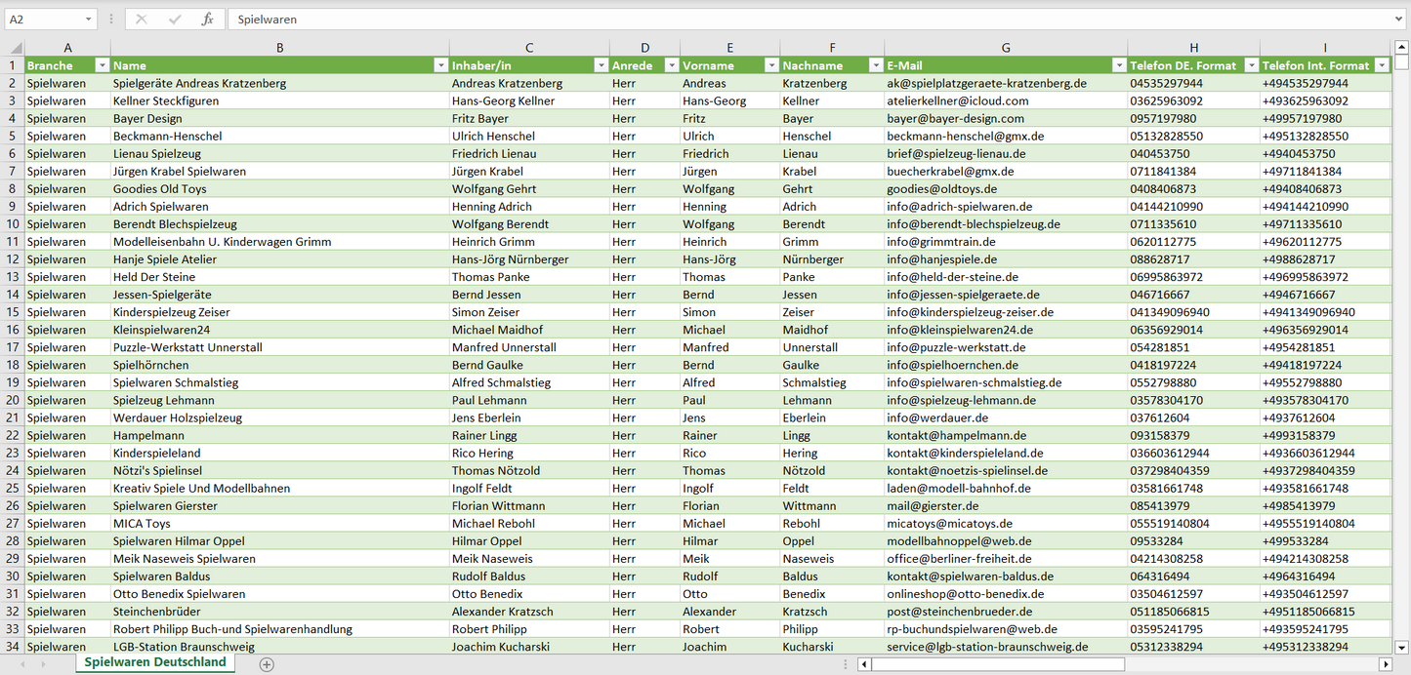This screenshot has height=675, width=1411.
Task: Add a new sheet with plus button
Action: point(267,664)
